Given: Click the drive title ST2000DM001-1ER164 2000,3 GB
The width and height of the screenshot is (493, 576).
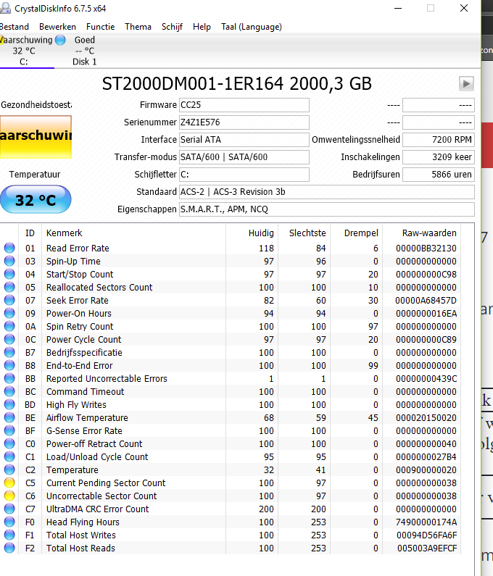Looking at the screenshot, I should 237,84.
